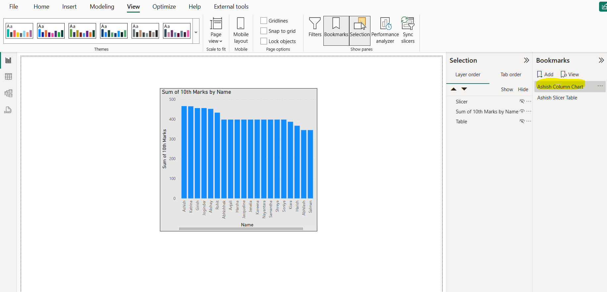607x292 pixels.
Task: Enable the Gridlines checkbox
Action: point(264,21)
